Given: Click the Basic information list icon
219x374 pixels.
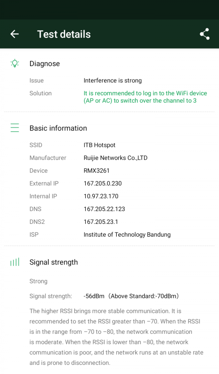Looking at the screenshot, I should click(x=15, y=128).
